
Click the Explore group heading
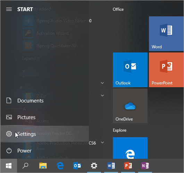[x=119, y=130]
